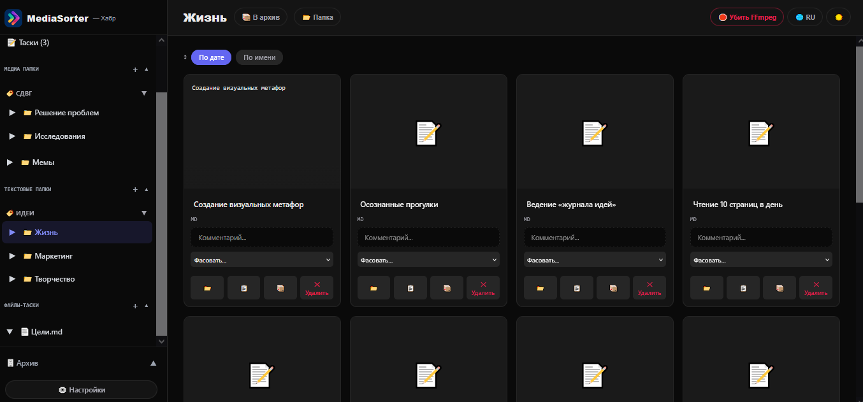Open Создание визуальных метафор preview
The image size is (863, 402).
262,131
